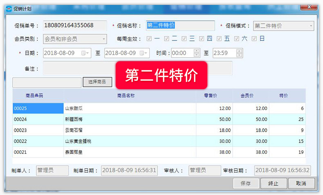Click special price 15 for 山东黄金蟠桃
Viewport: 323px width, 195px height.
pyautogui.click(x=287, y=141)
